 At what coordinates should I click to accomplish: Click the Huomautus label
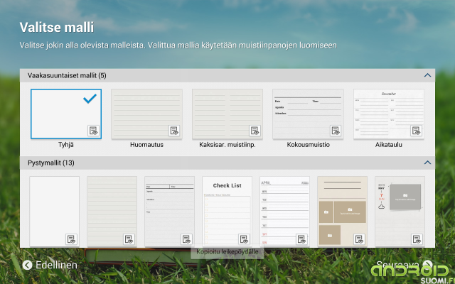[147, 145]
